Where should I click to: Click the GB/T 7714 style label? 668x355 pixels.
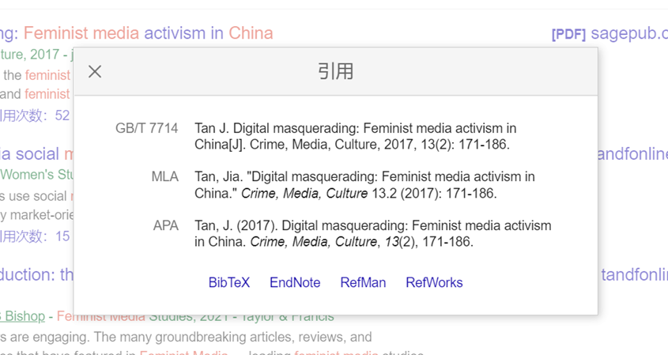coord(146,128)
